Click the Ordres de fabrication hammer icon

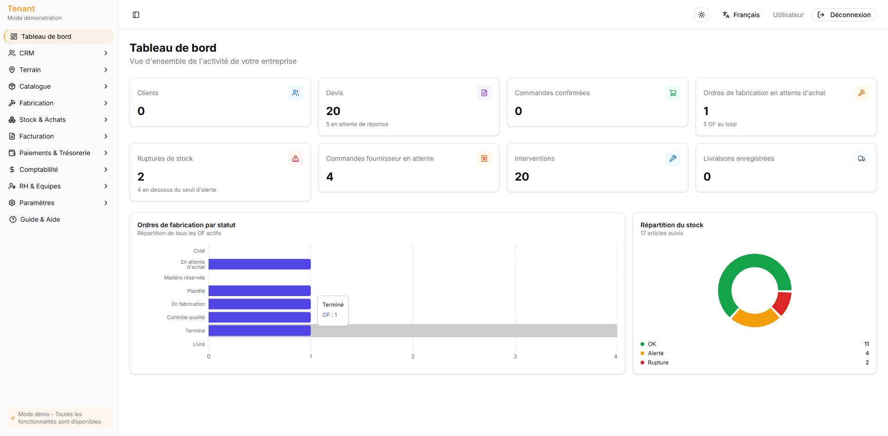click(x=862, y=93)
